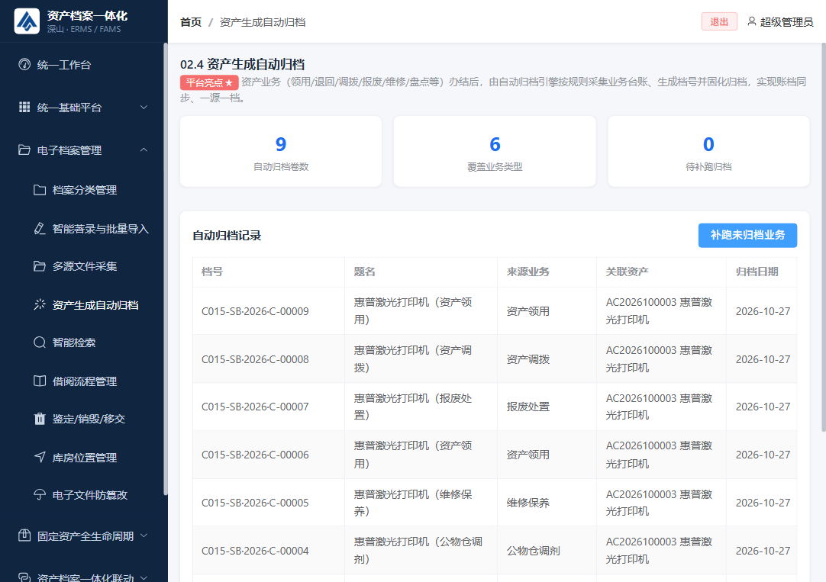Collapse the 电子档案管理 menu chevron
826x582 pixels.
pyautogui.click(x=144, y=150)
